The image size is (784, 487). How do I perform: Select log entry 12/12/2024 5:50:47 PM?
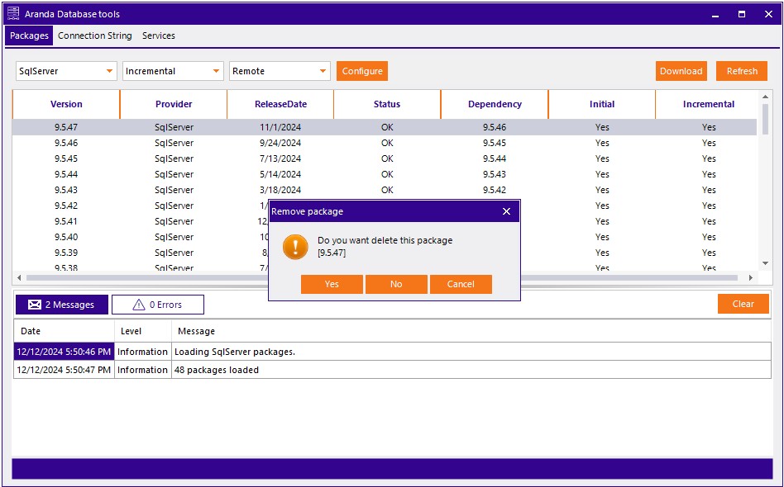[393, 370]
